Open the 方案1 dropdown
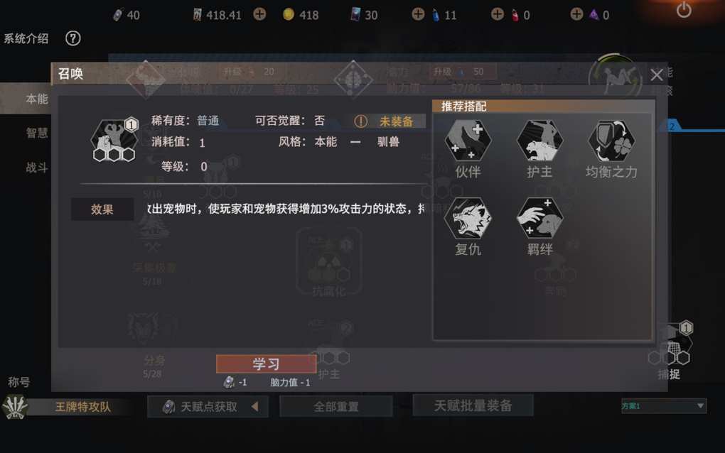Viewport: 725px width, 453px height. [x=663, y=406]
